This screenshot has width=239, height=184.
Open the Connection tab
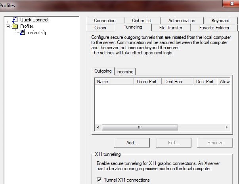[105, 21]
